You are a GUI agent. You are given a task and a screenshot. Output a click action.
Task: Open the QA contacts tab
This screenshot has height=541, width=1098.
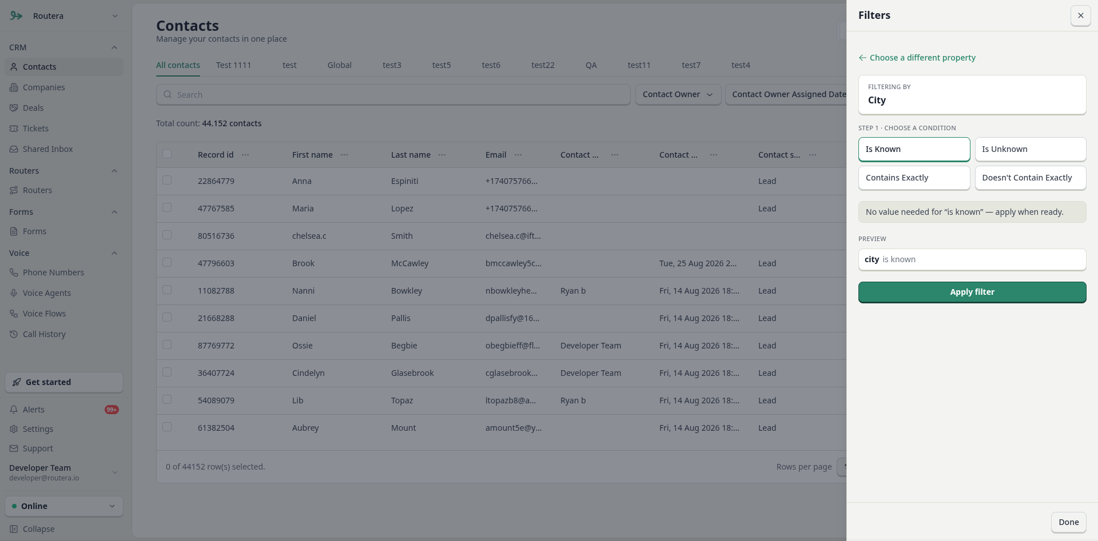tap(591, 65)
